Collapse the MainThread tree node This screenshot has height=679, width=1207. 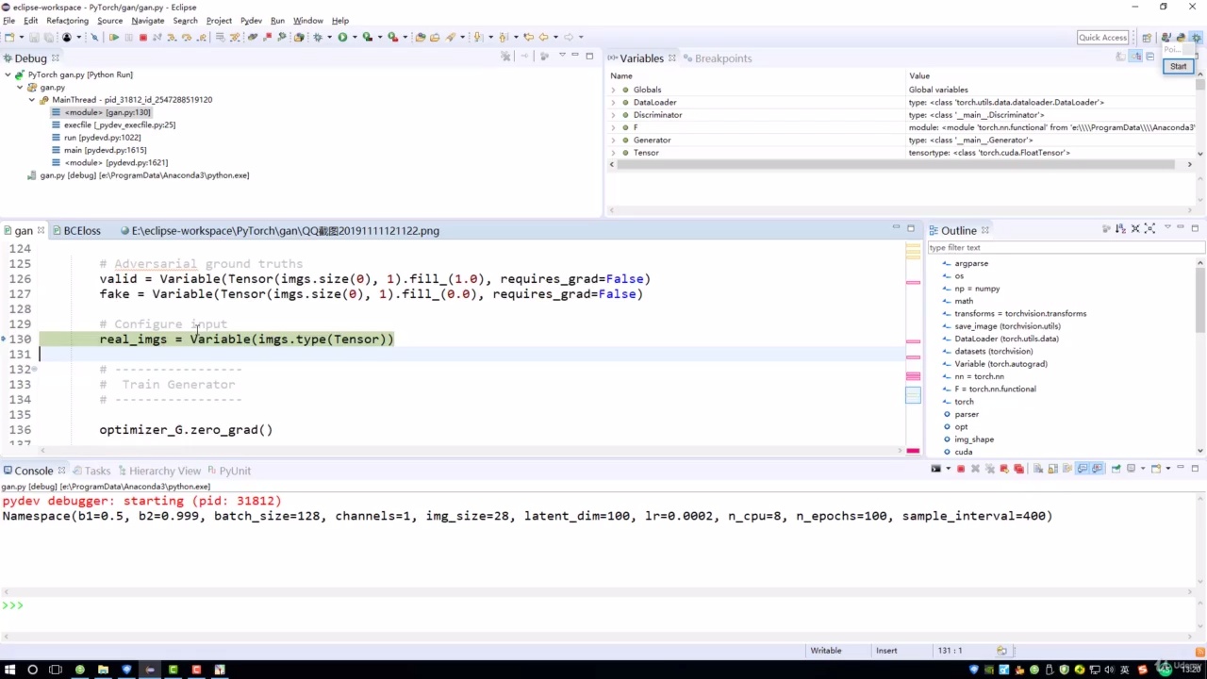click(32, 100)
